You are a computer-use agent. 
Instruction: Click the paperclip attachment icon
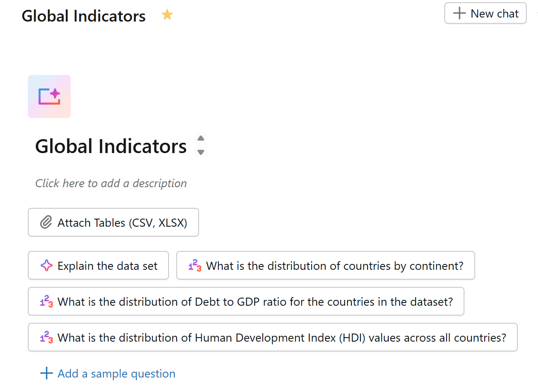click(46, 222)
